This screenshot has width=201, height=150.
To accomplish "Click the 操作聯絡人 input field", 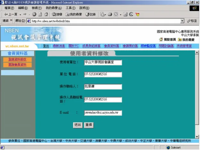I will pos(103,87).
